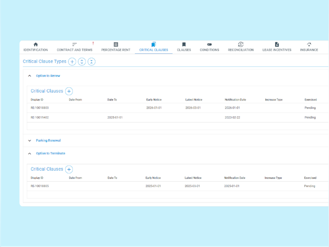Click the home icon above Identification

pos(36,44)
